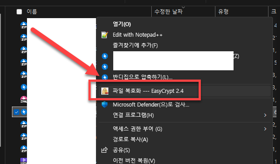
Task: Click the pink ZPAQ file icon
Action: 24,99
